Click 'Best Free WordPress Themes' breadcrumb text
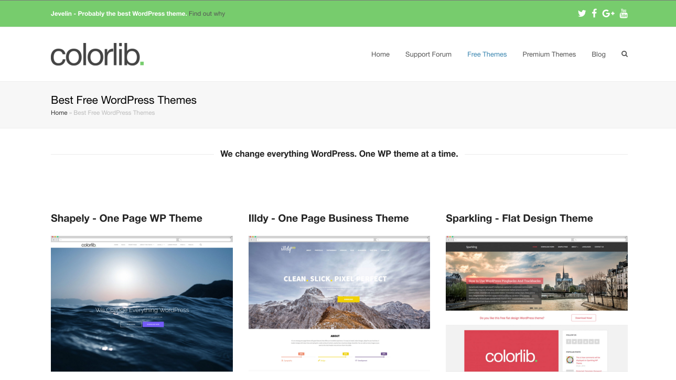Screen dimensions: 676x380 [x=114, y=113]
